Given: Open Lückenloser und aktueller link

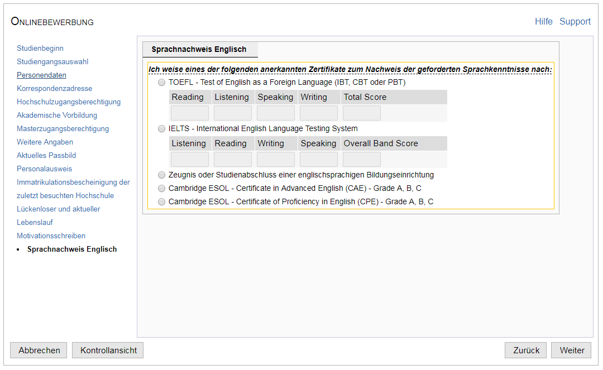Looking at the screenshot, I should [59, 209].
